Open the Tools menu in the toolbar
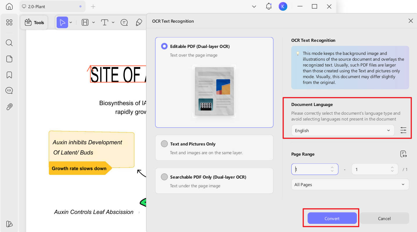The image size is (417, 232). coord(34,22)
